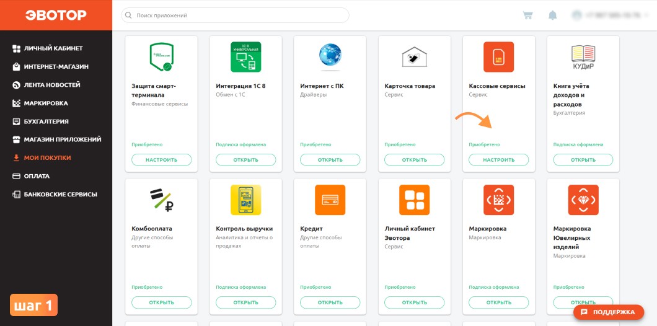Click the Кредит card icon

(x=330, y=200)
